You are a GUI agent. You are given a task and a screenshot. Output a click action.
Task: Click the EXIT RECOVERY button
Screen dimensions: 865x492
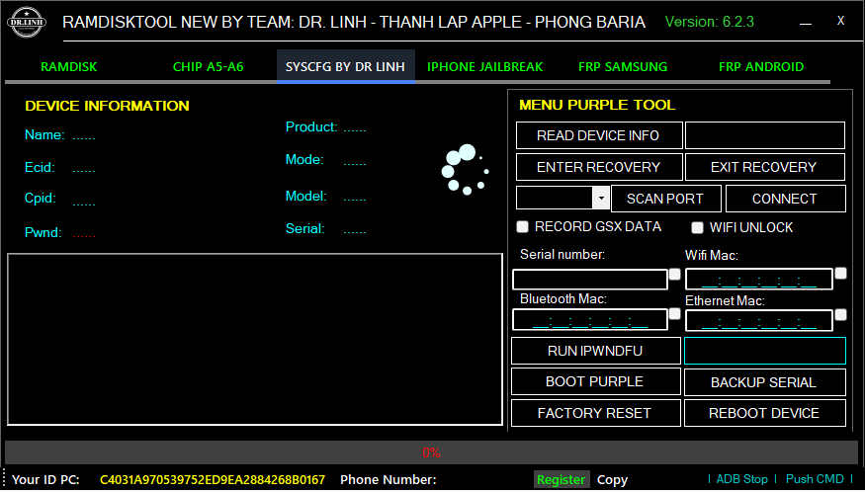764,167
